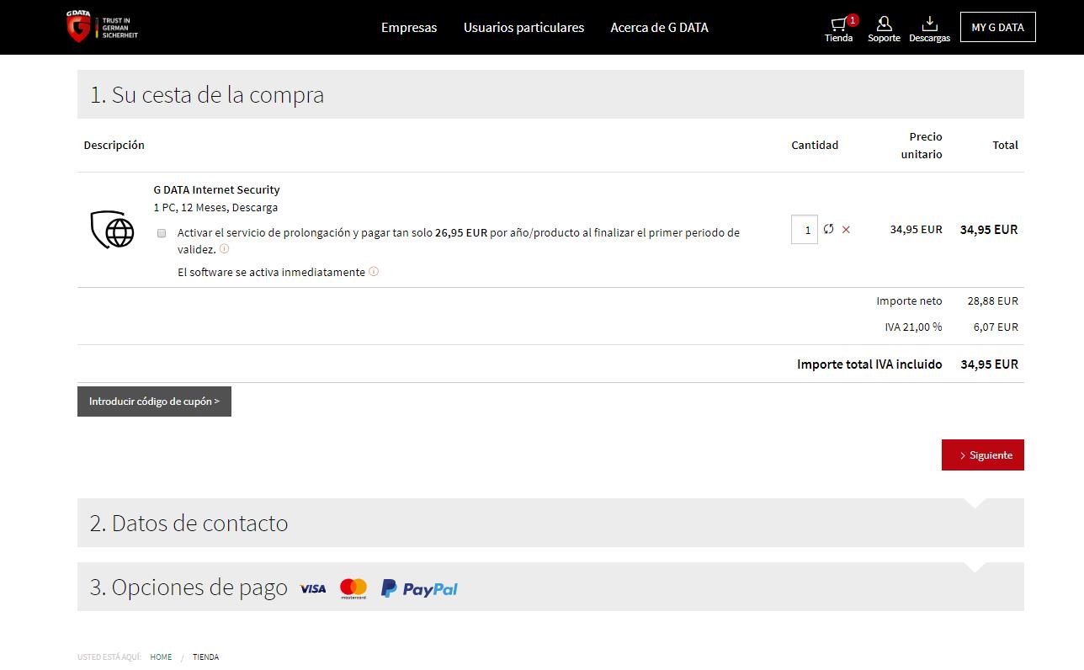Click the Internet Security product shield icon

[113, 230]
